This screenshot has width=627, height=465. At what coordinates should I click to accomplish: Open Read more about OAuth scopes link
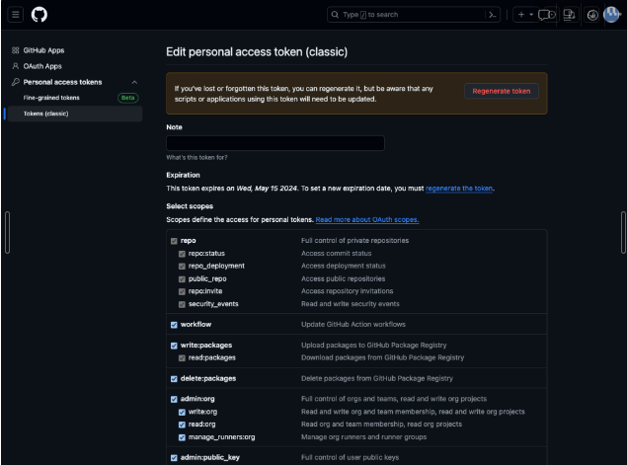pos(367,219)
